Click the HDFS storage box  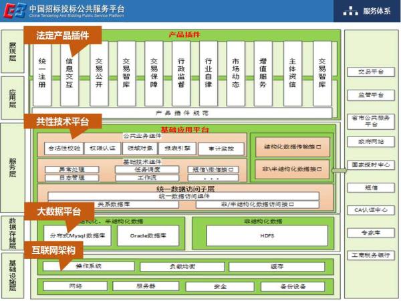tap(267, 235)
